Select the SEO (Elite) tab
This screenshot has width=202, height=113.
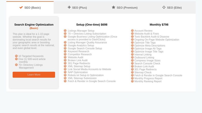(172, 8)
